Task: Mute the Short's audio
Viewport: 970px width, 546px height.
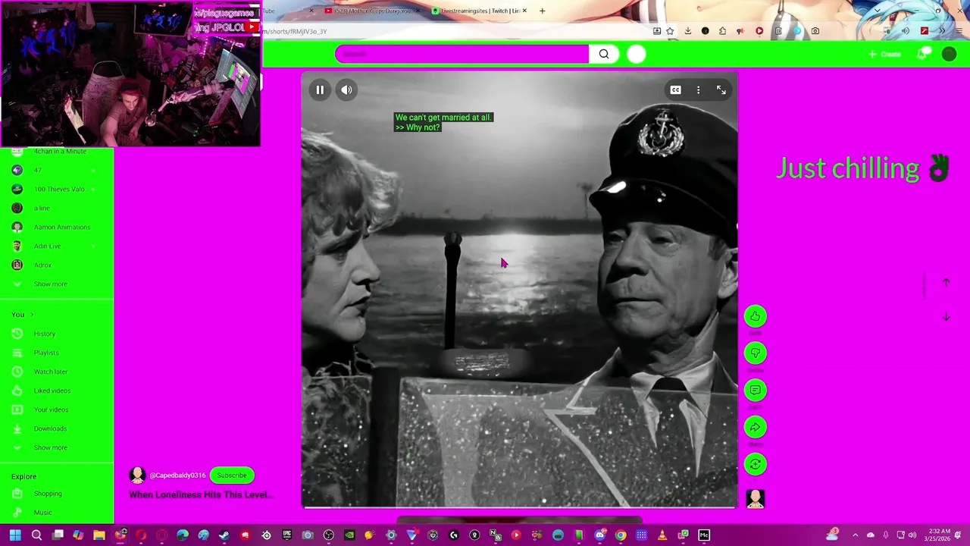Action: [346, 90]
